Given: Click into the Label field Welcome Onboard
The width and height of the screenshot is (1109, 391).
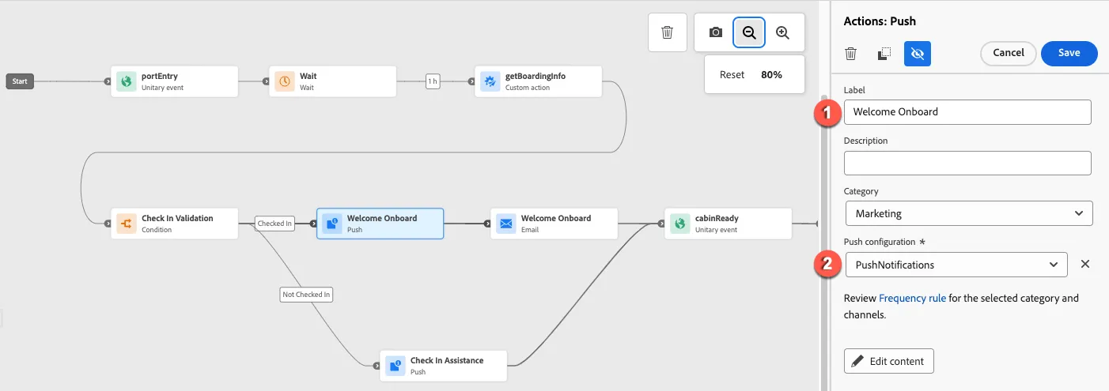Looking at the screenshot, I should 967,112.
